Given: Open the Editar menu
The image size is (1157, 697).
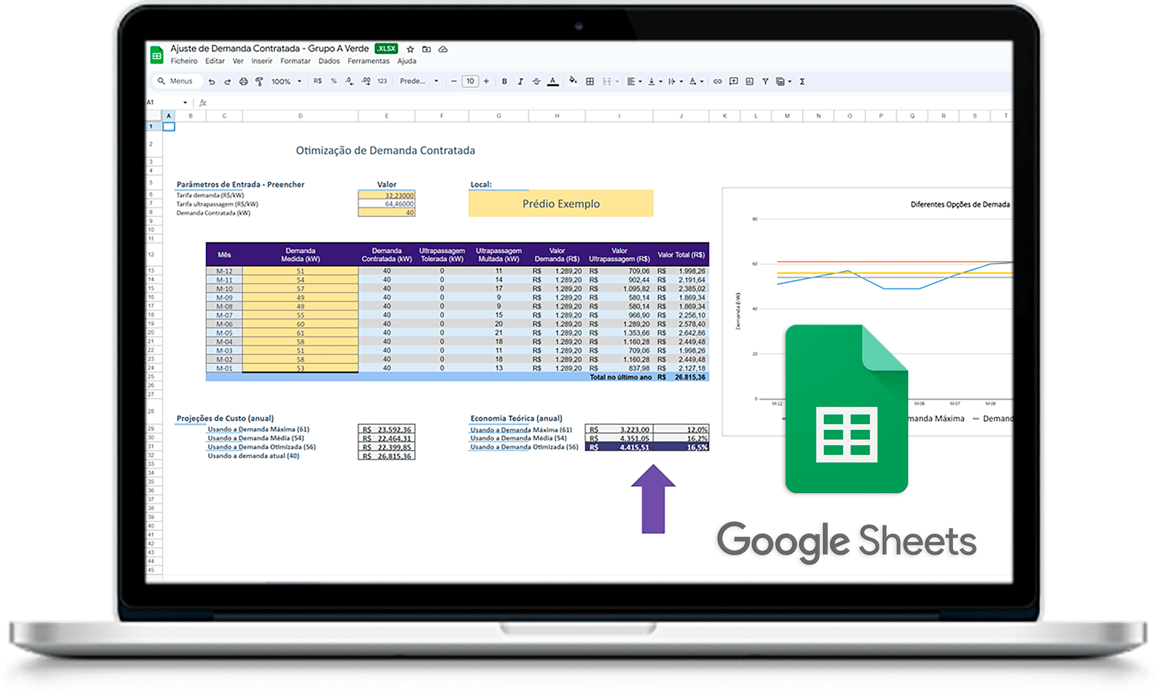Looking at the screenshot, I should click(215, 61).
